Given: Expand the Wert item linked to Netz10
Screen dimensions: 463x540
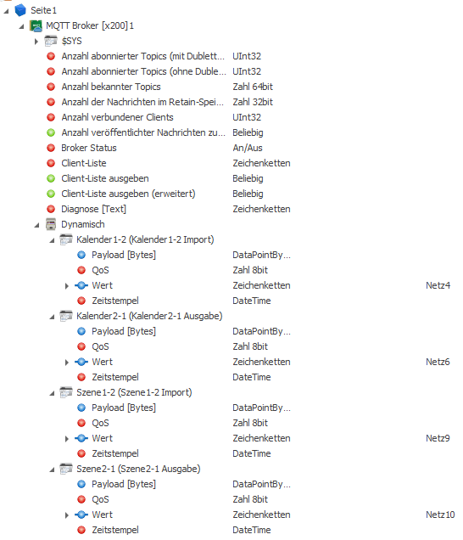Looking at the screenshot, I should point(67,515).
